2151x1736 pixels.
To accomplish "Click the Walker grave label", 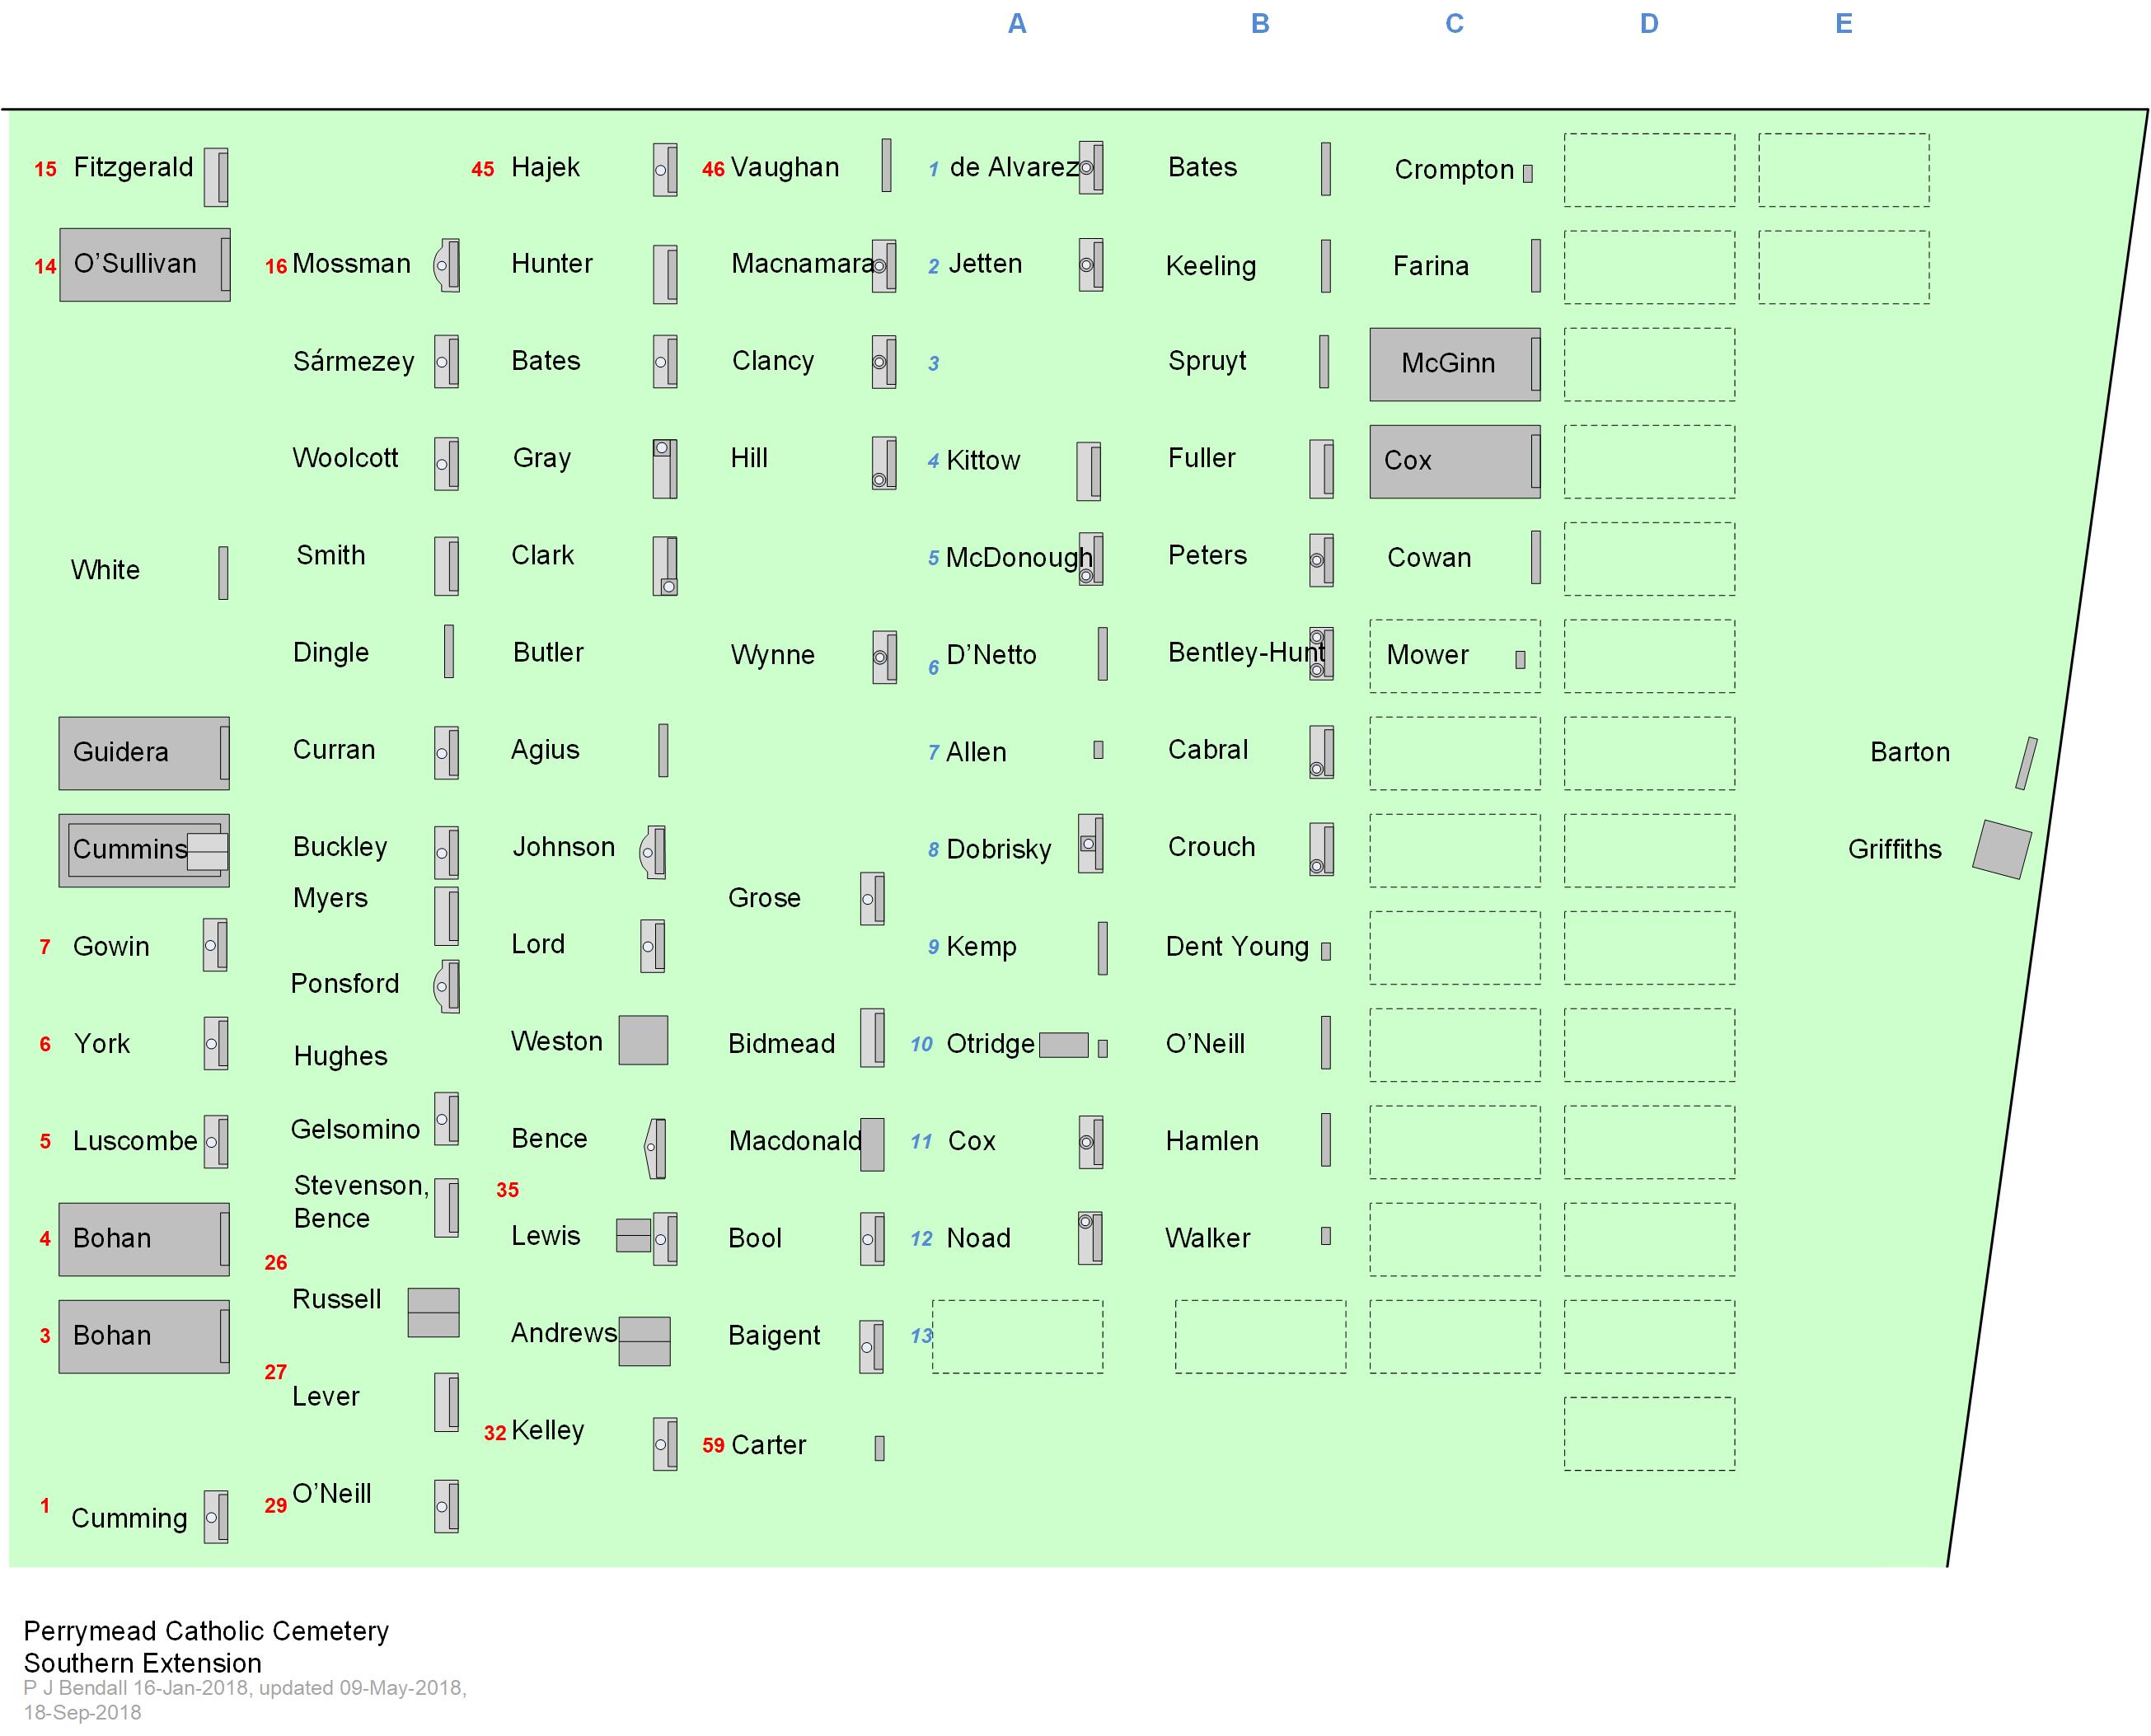I will tap(1208, 1238).
